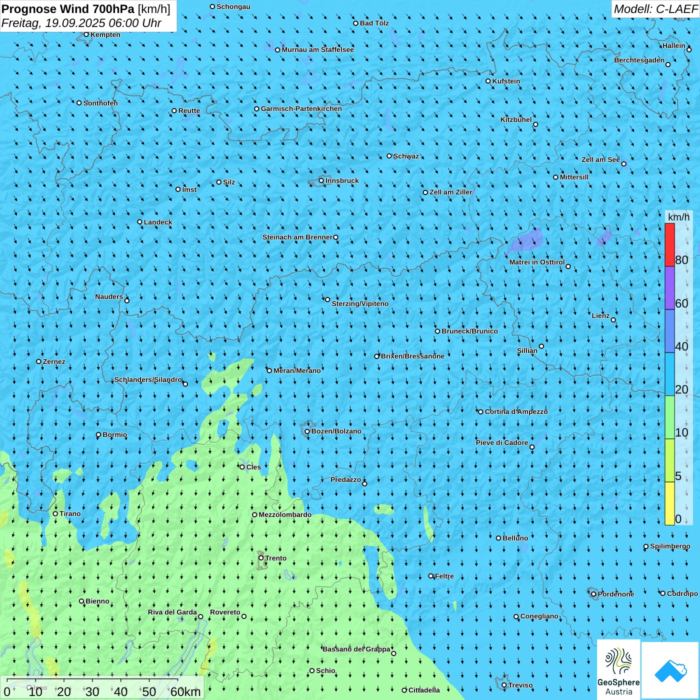Click the Lienz label
700x700 pixels.
pyautogui.click(x=600, y=315)
